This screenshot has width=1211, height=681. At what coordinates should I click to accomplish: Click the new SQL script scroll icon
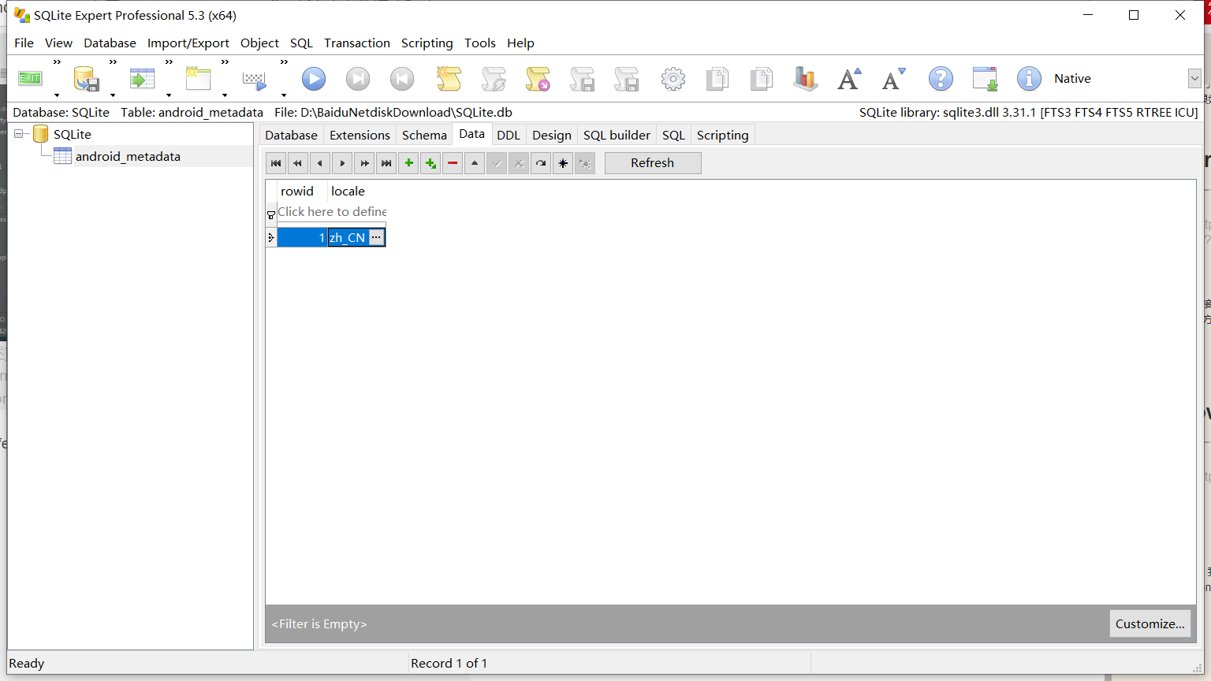pos(449,79)
